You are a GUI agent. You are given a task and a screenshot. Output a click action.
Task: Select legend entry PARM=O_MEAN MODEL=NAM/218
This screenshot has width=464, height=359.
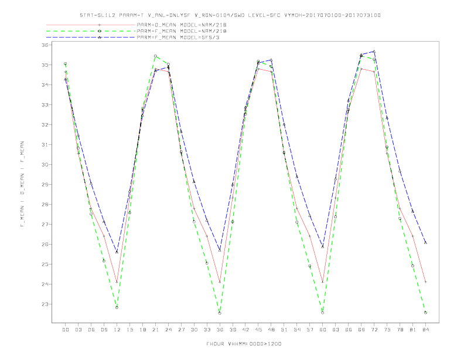[x=182, y=25]
